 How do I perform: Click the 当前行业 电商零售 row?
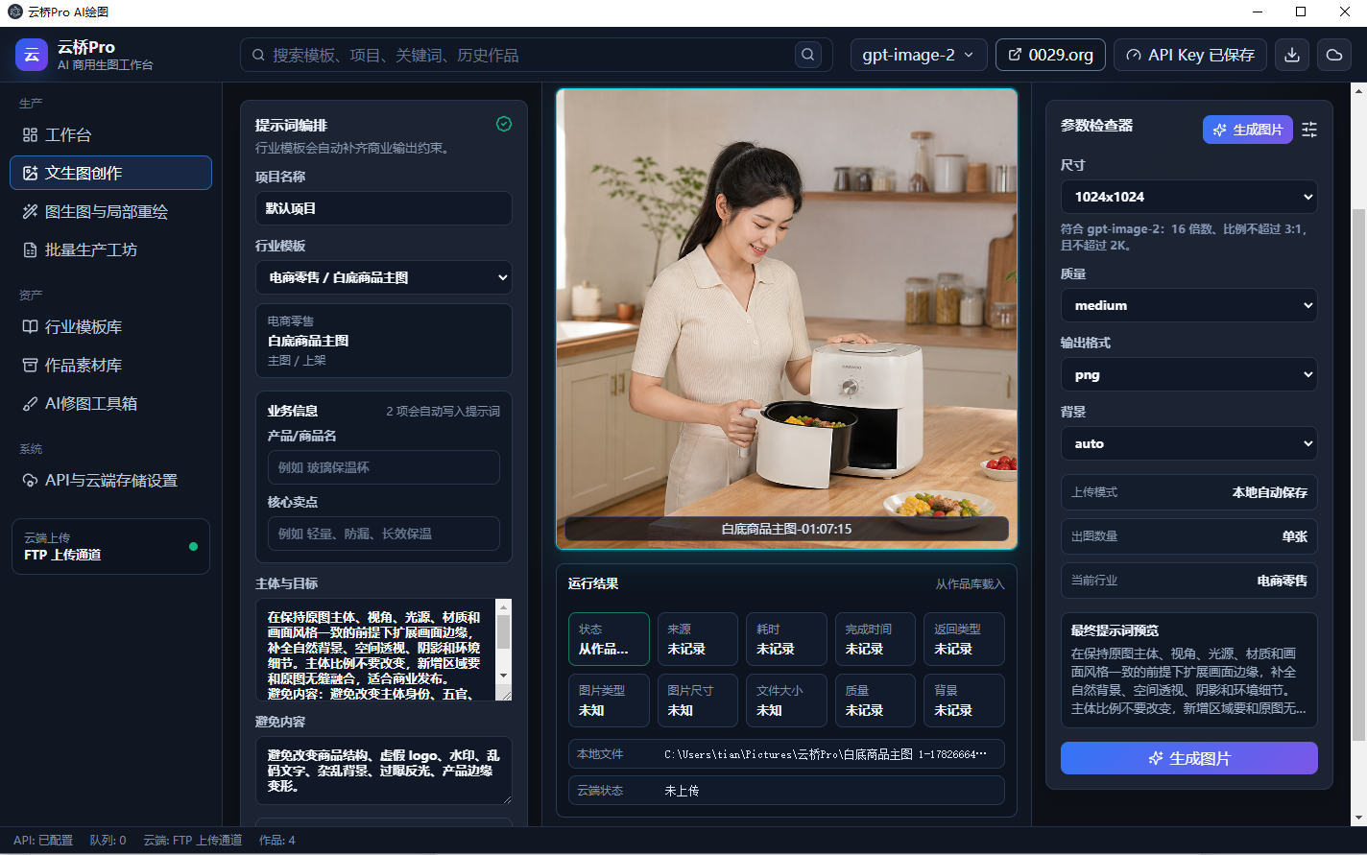(x=1189, y=581)
